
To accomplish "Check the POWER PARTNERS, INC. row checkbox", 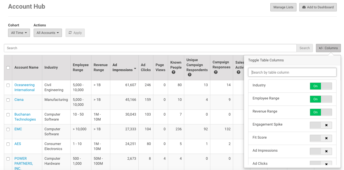I will pos(8,159).
